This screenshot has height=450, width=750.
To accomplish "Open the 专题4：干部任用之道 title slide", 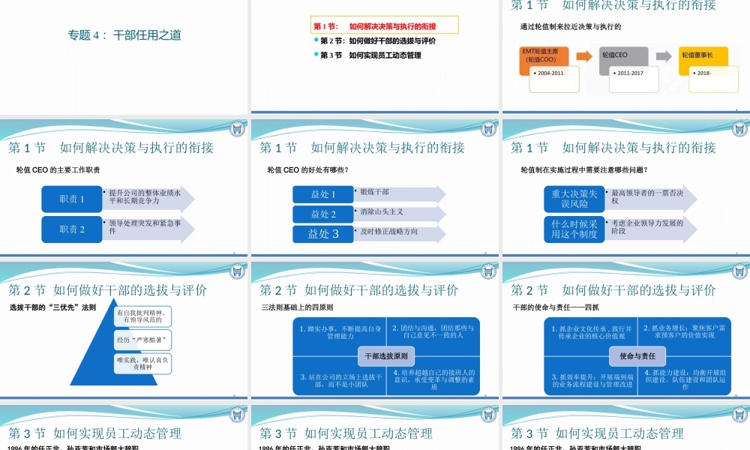I will (x=124, y=34).
